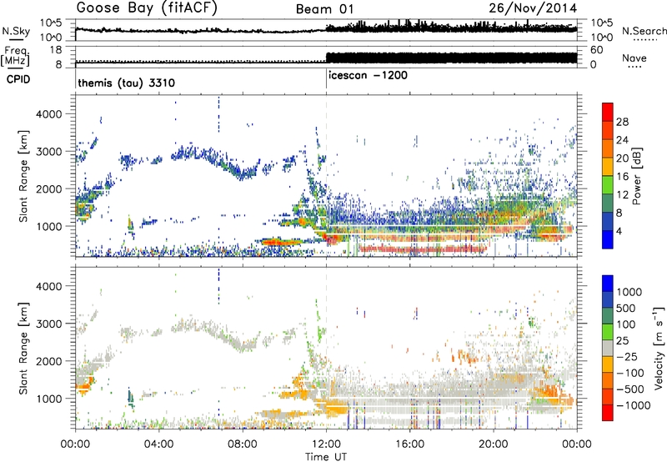This screenshot has width=667, height=462.
Task: Click the date '26/Nov/2014'
Action: click(x=533, y=8)
